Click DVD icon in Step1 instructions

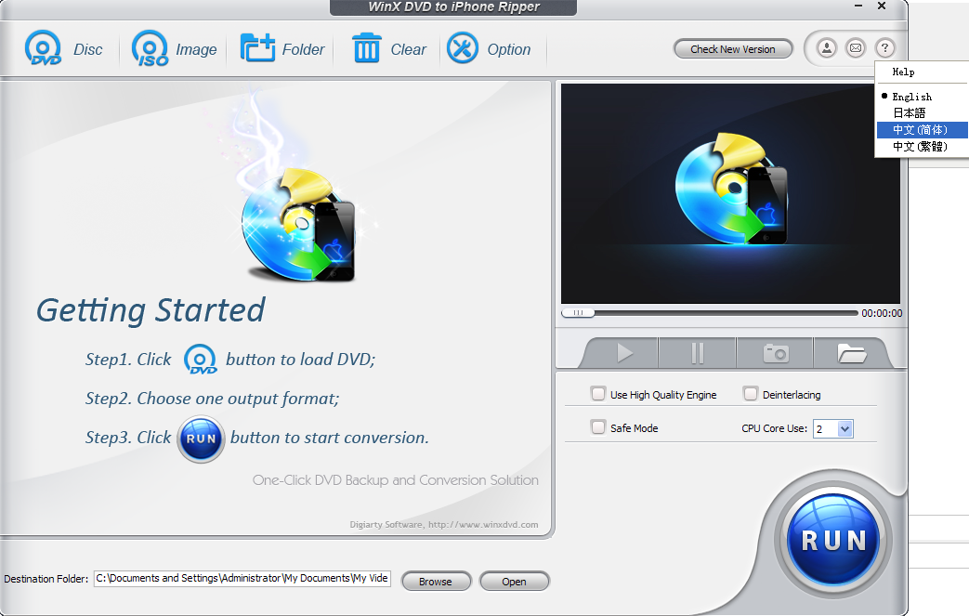(x=201, y=360)
